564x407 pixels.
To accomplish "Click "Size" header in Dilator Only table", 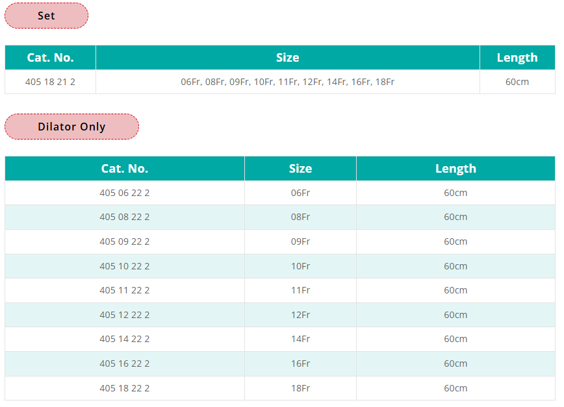I will pyautogui.click(x=300, y=169).
